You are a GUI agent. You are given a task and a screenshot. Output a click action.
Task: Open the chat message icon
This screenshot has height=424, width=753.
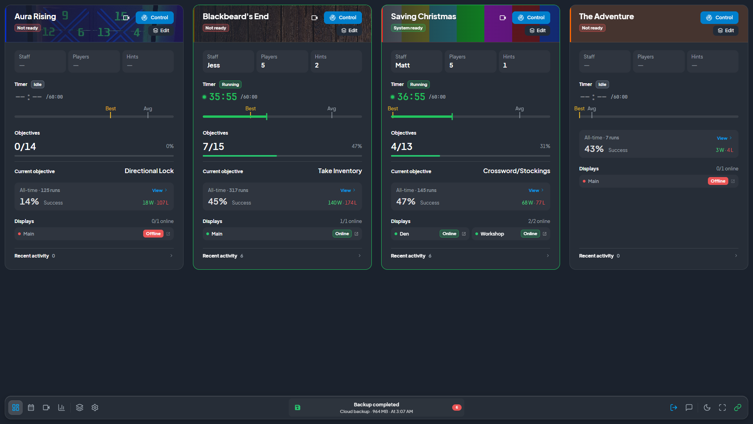pos(689,408)
